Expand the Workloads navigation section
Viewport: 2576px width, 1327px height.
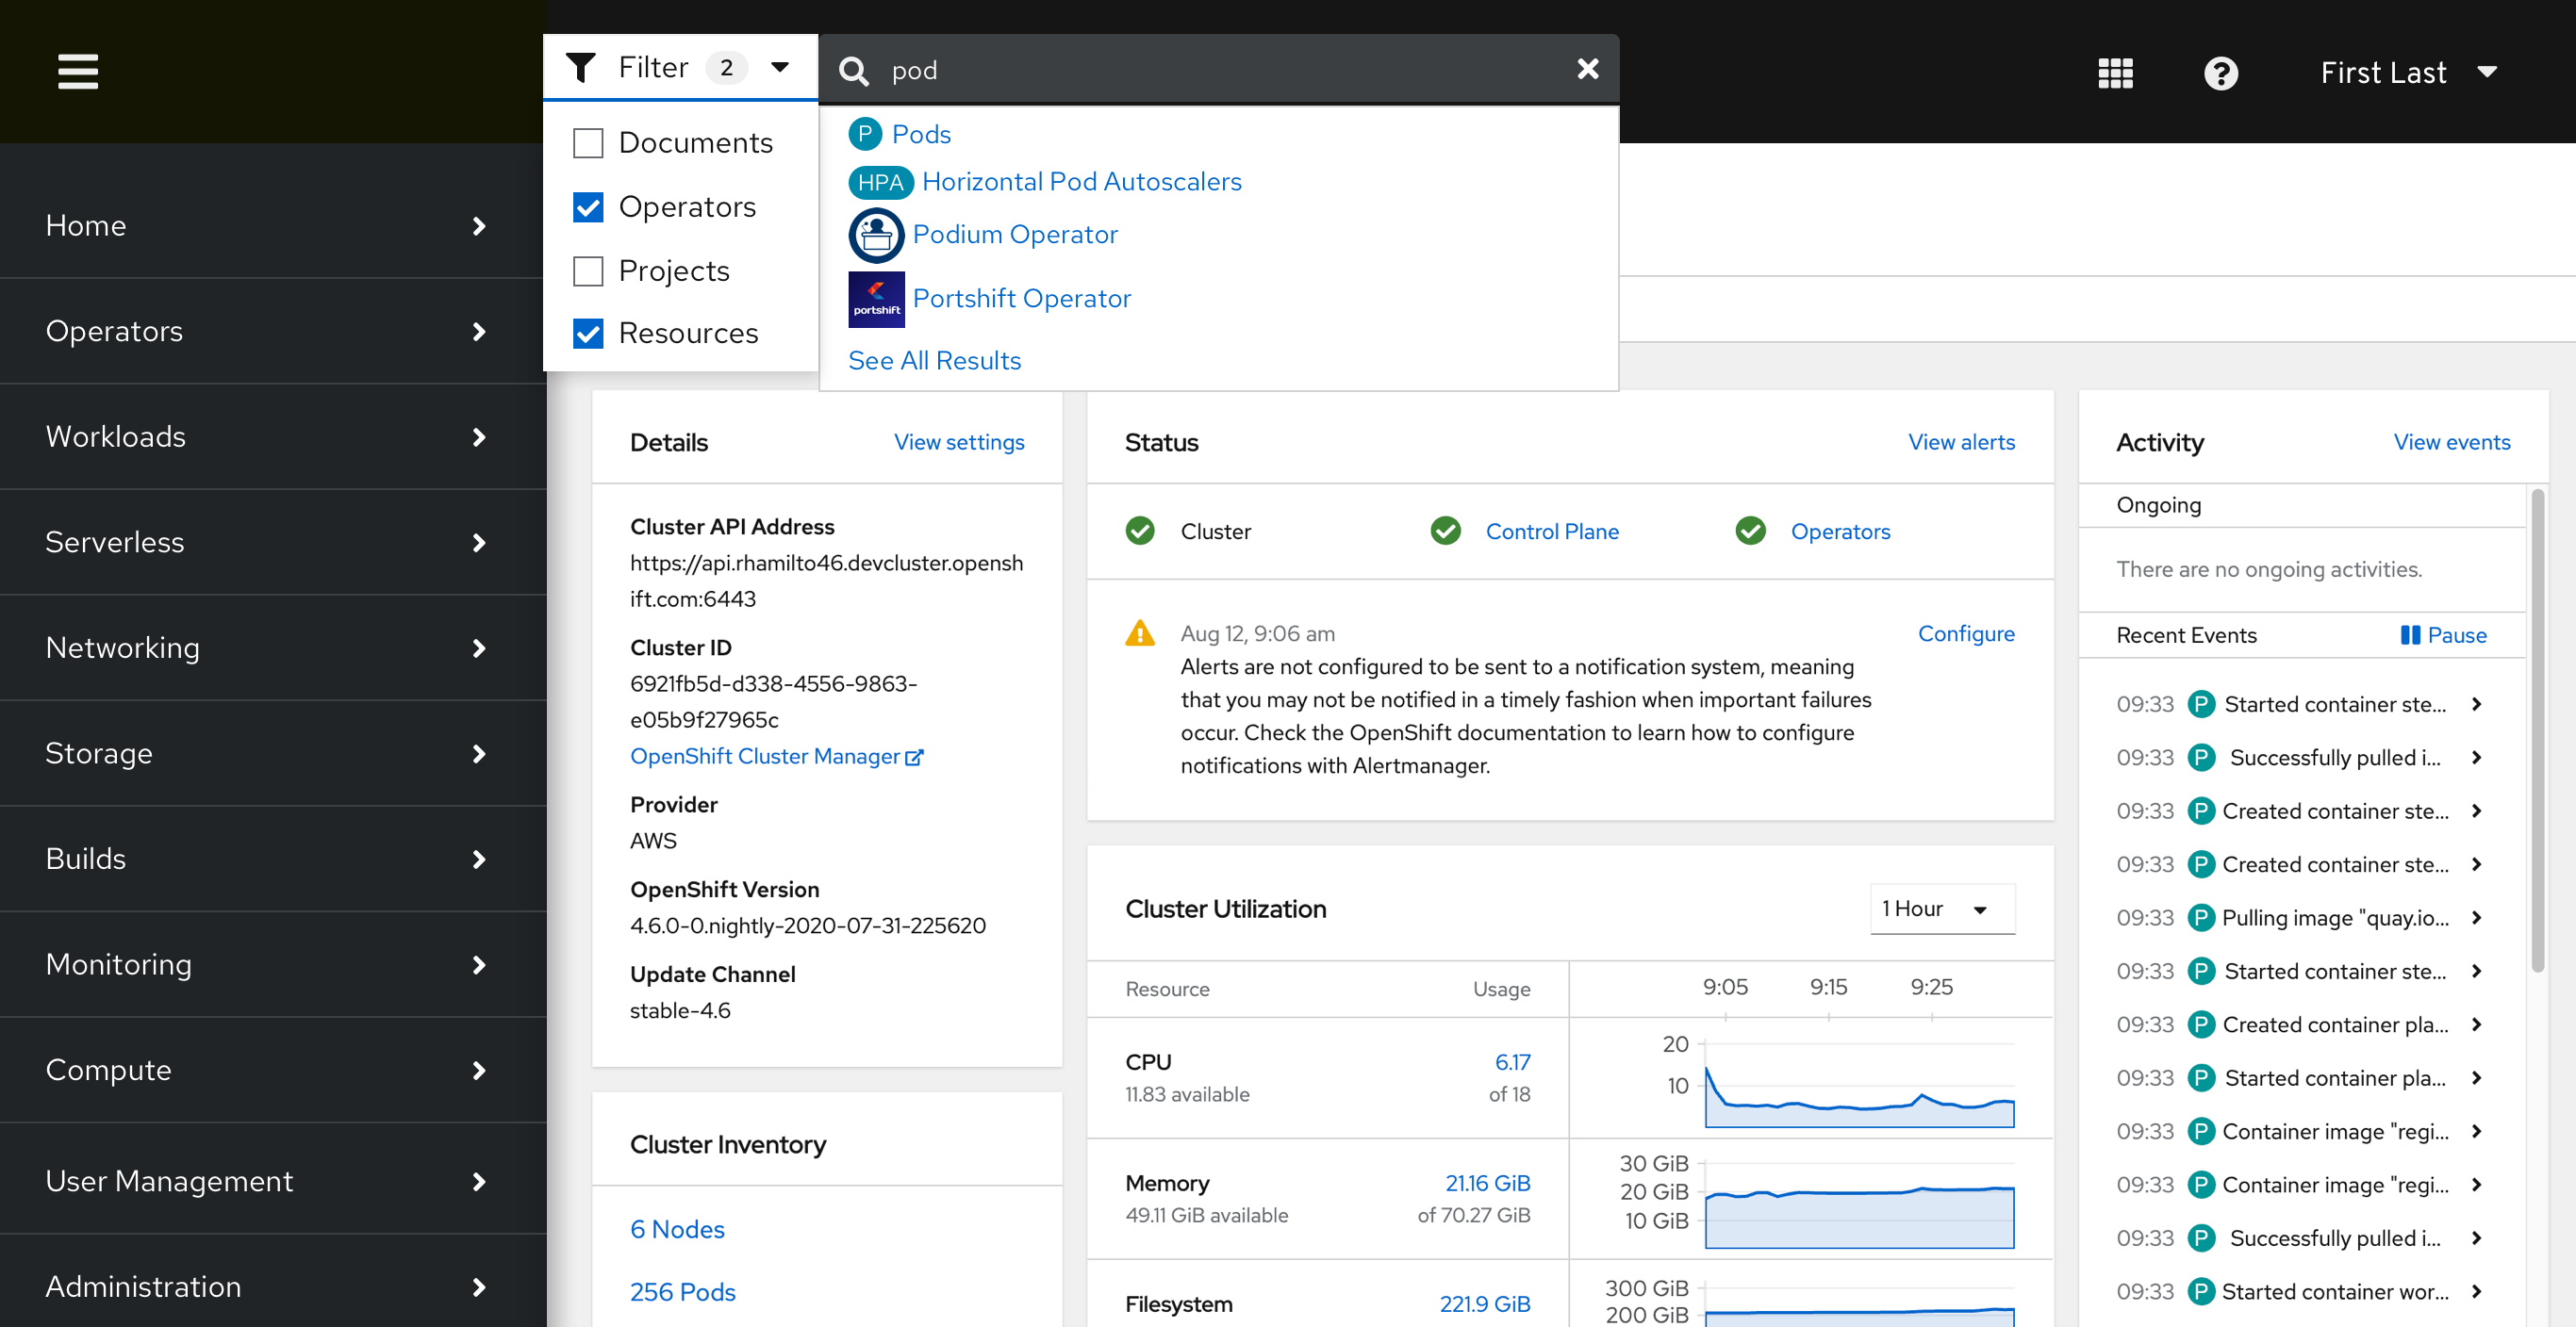[273, 436]
